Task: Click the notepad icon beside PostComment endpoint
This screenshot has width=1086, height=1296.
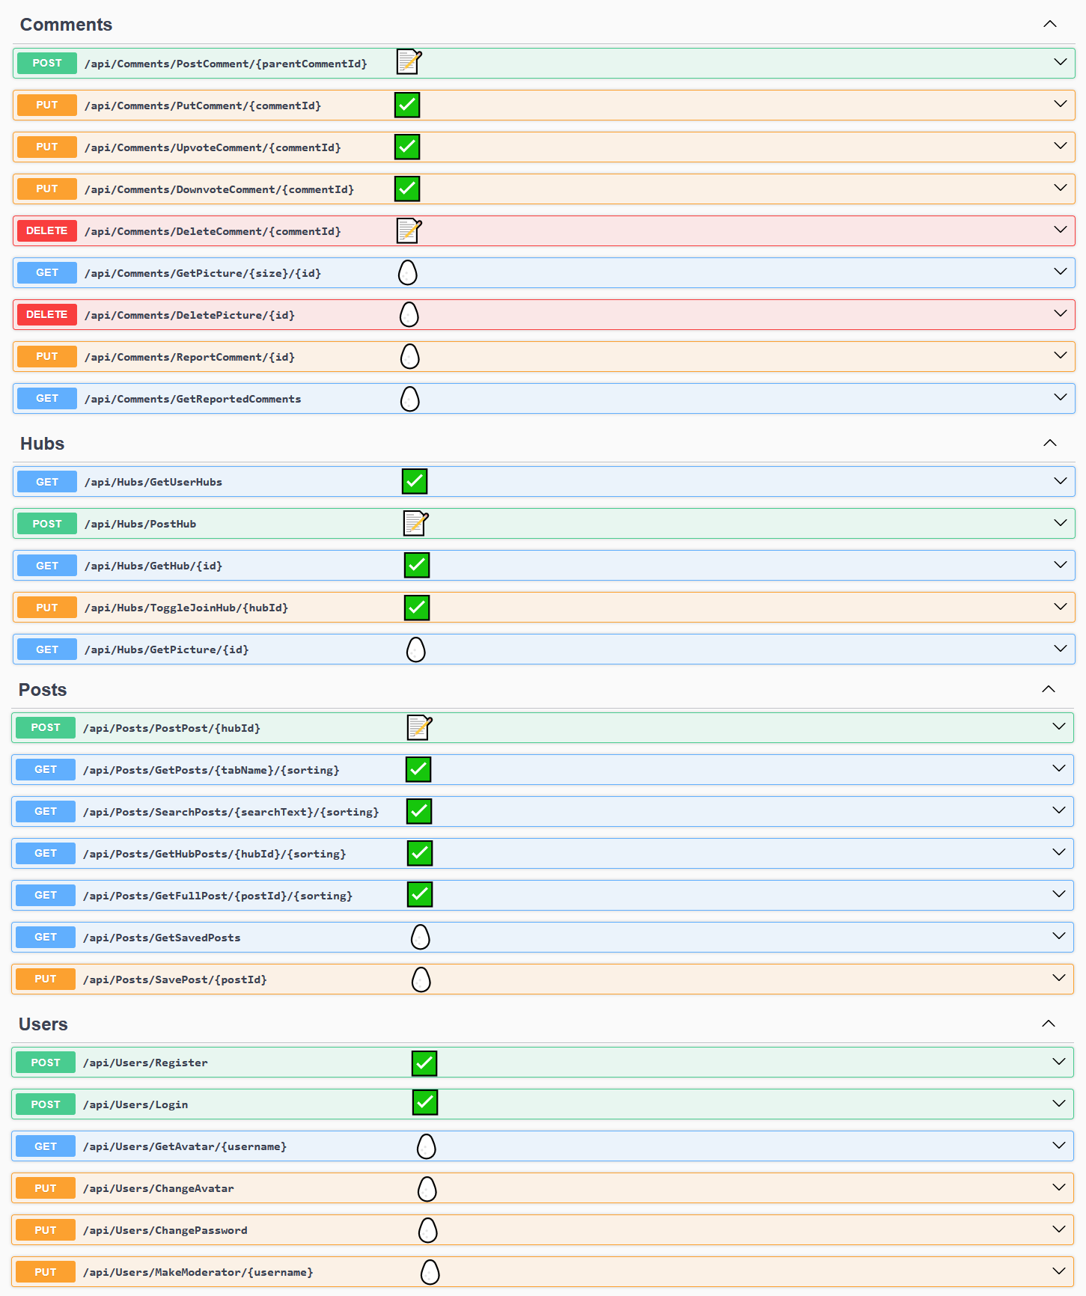Action: click(x=409, y=62)
